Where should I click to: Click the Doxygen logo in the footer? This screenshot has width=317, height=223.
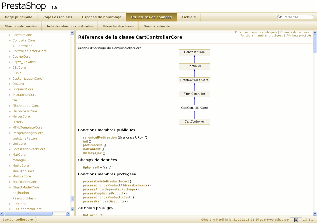pos(296,220)
